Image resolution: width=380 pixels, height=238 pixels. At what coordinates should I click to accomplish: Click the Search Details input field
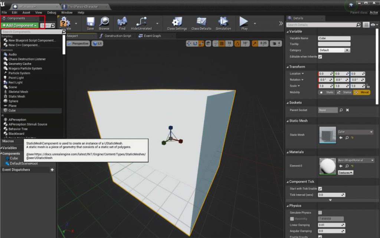pos(324,25)
